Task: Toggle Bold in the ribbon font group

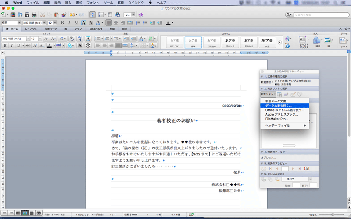Action: [5, 46]
